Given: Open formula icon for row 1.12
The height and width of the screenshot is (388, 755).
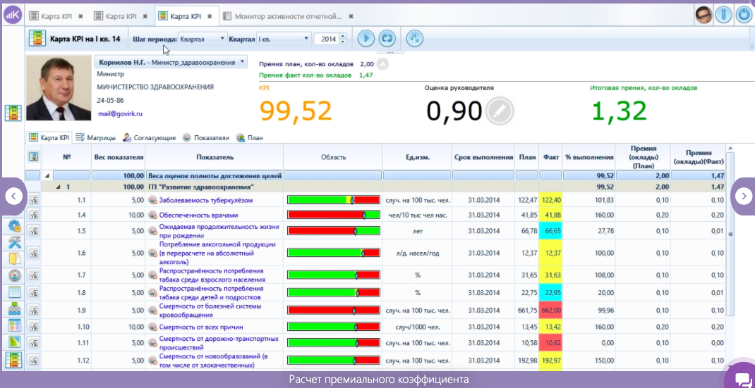Looking at the screenshot, I should (34, 360).
